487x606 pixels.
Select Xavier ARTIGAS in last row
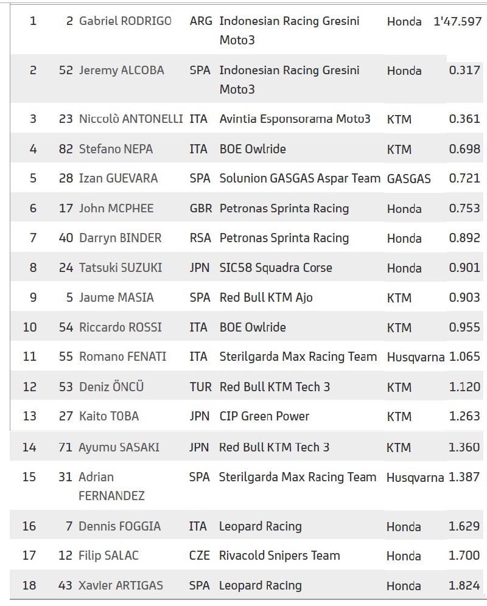(121, 585)
